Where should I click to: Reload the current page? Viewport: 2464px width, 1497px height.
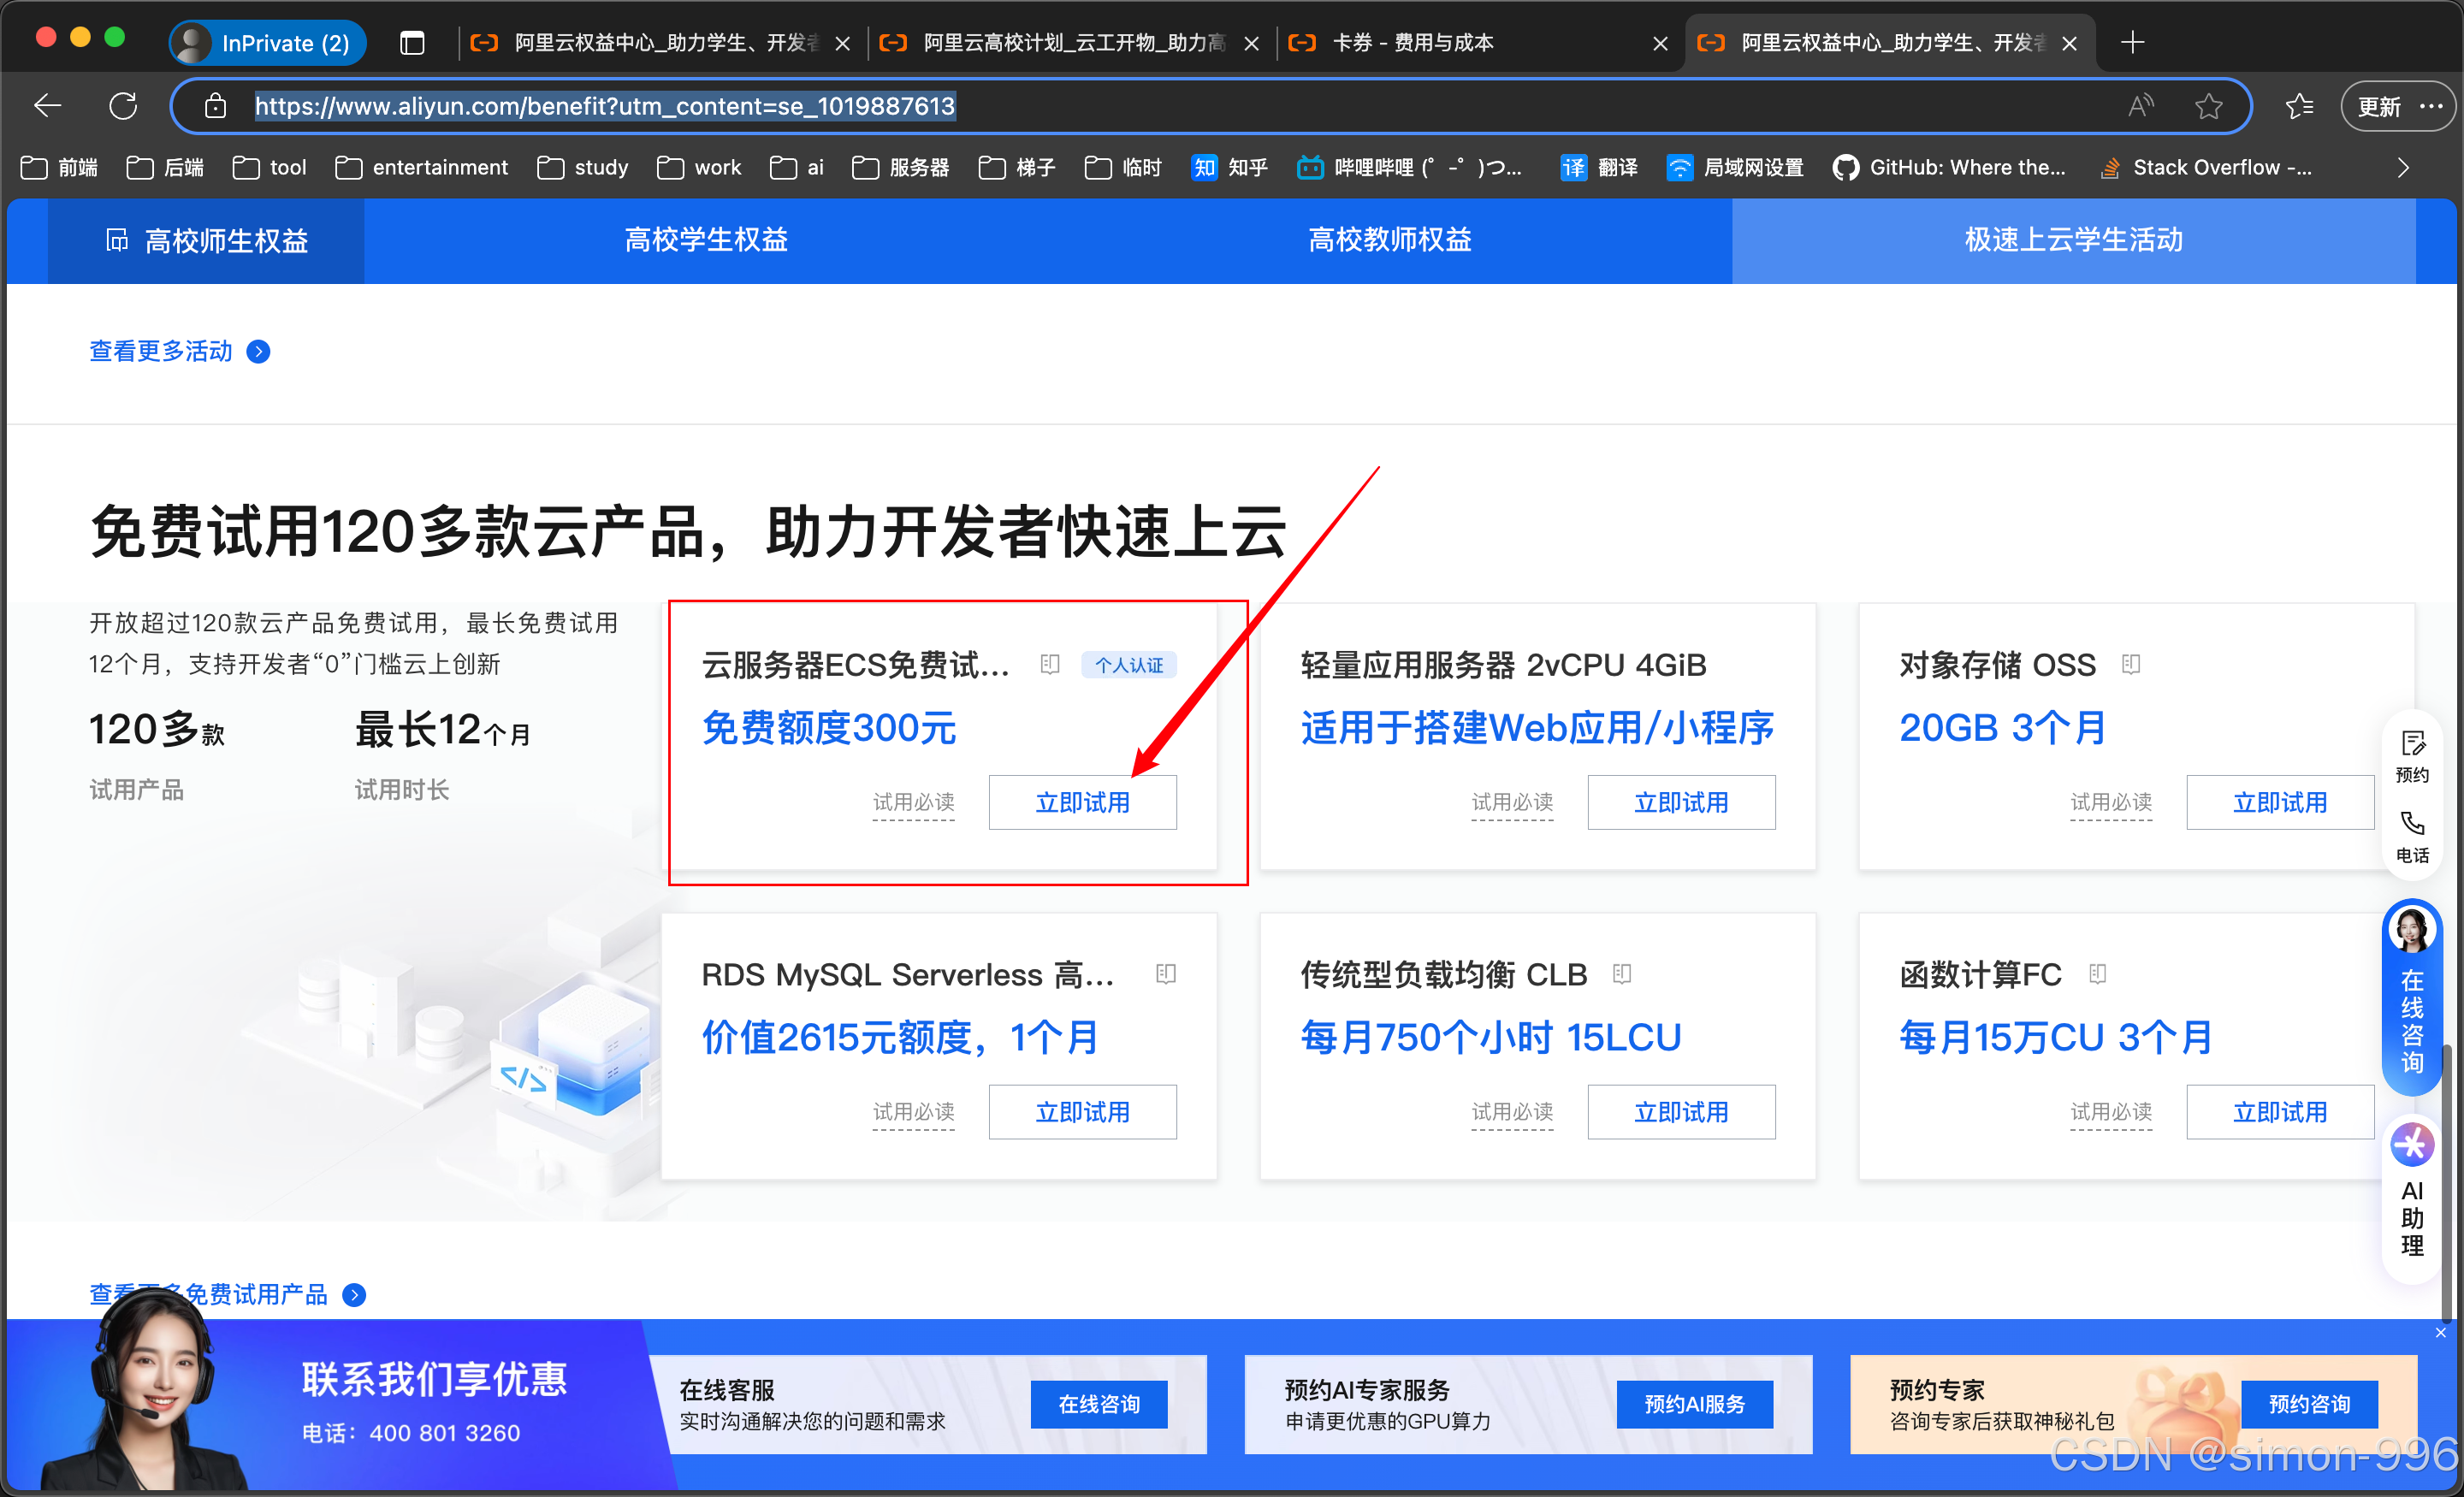pyautogui.click(x=123, y=106)
